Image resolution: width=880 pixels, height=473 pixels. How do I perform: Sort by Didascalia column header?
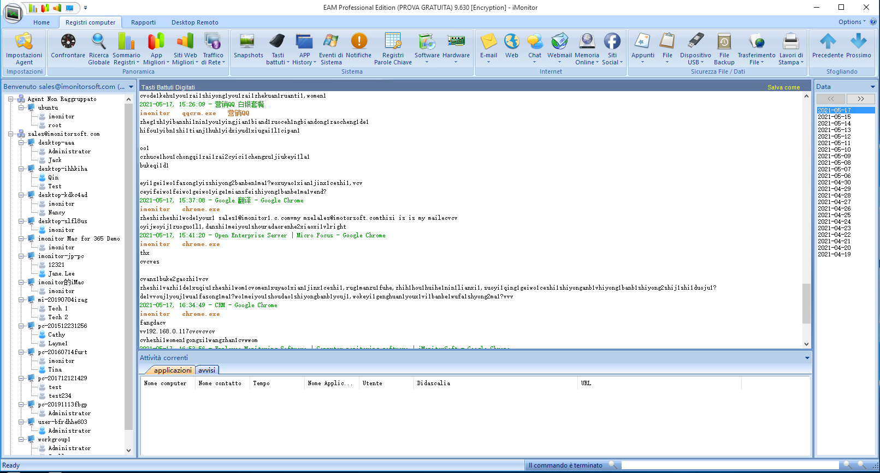(495, 383)
